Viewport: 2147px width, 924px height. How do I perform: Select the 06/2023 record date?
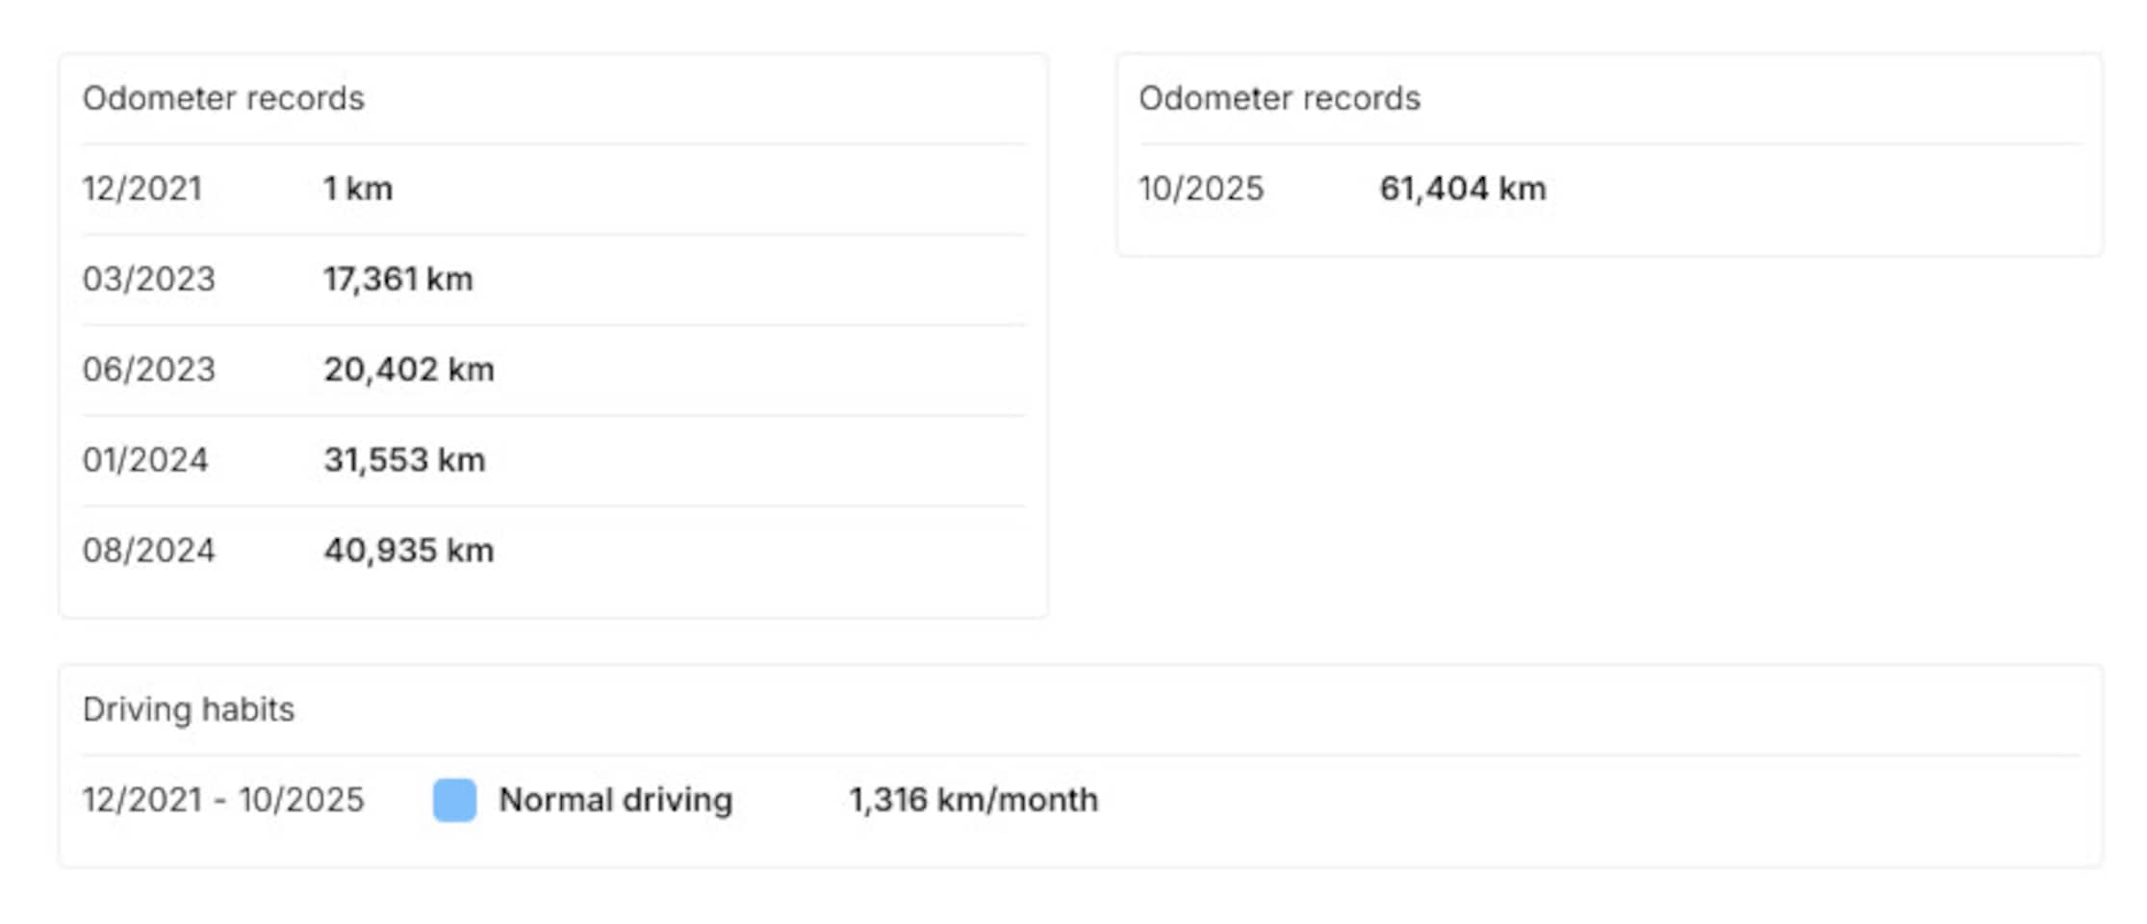149,370
